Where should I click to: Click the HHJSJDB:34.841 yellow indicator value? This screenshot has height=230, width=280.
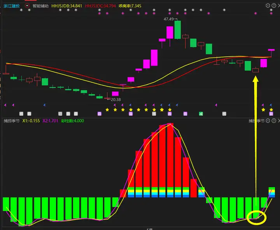pos(67,6)
